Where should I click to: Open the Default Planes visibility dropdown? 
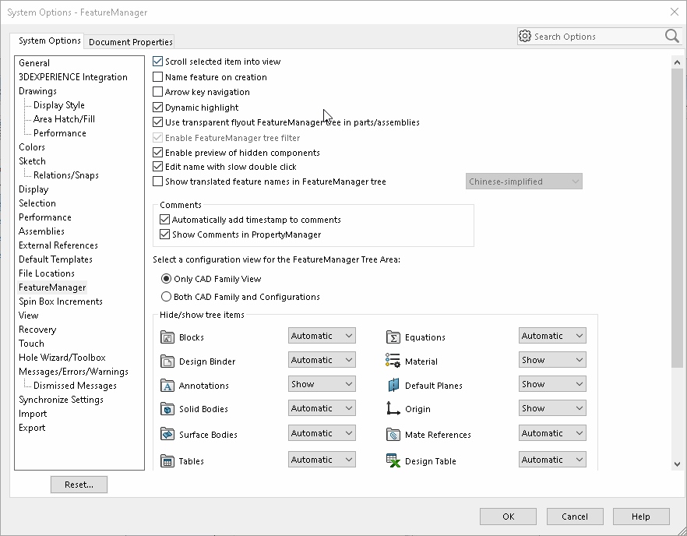click(x=552, y=384)
